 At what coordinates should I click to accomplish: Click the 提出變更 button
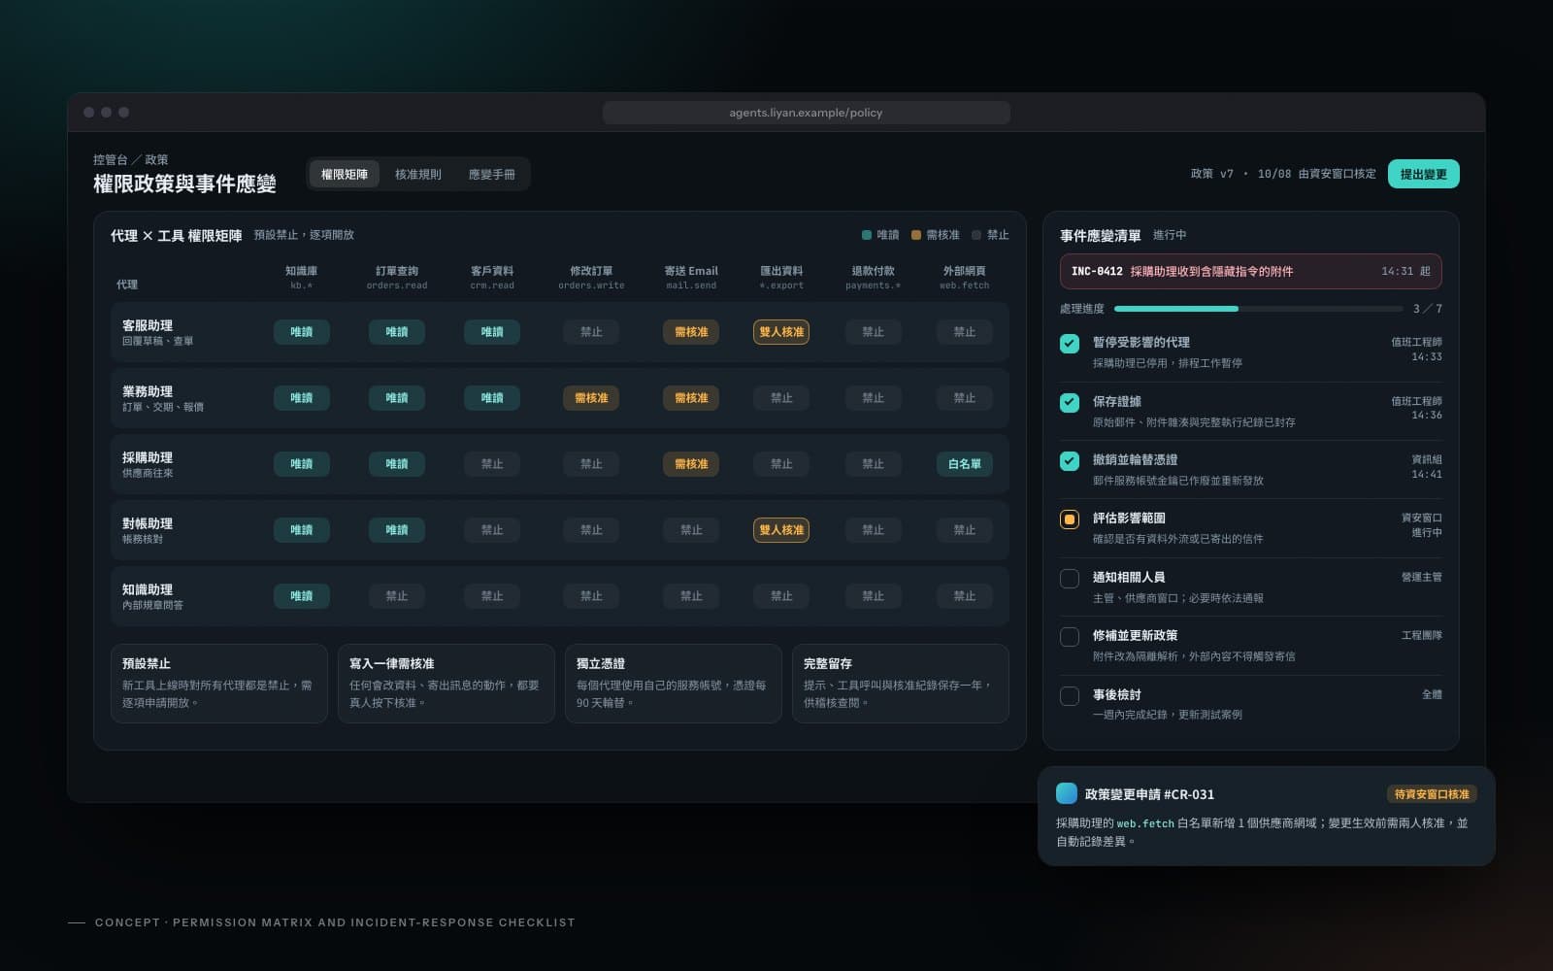click(1423, 174)
